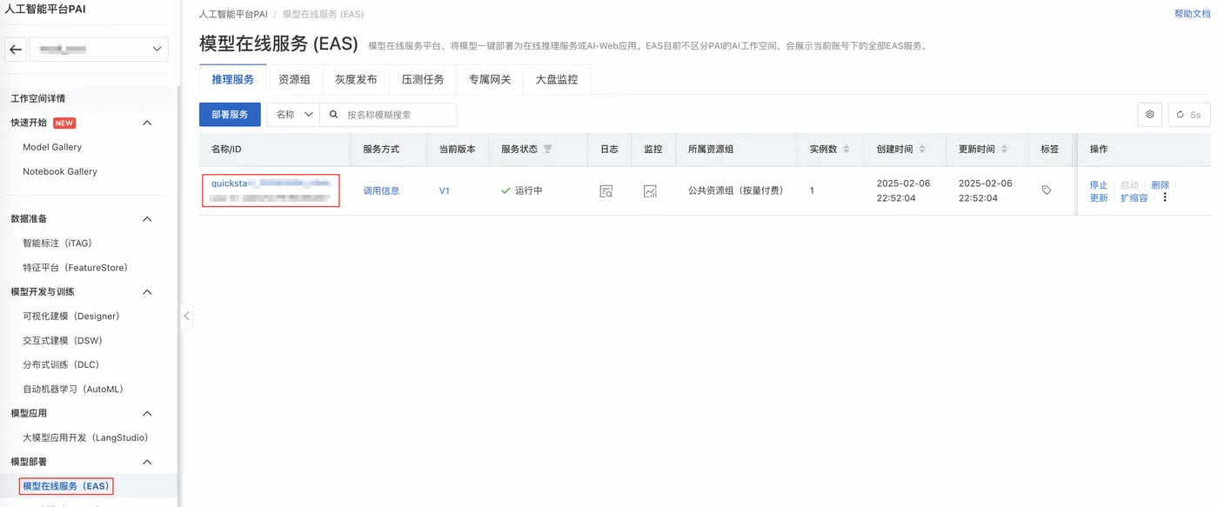Open the log icon for the service

(x=606, y=191)
